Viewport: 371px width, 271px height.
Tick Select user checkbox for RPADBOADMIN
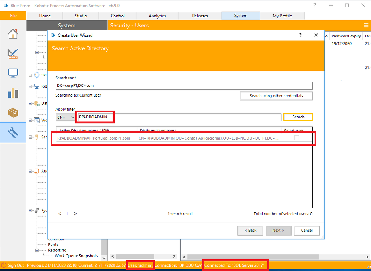296,138
